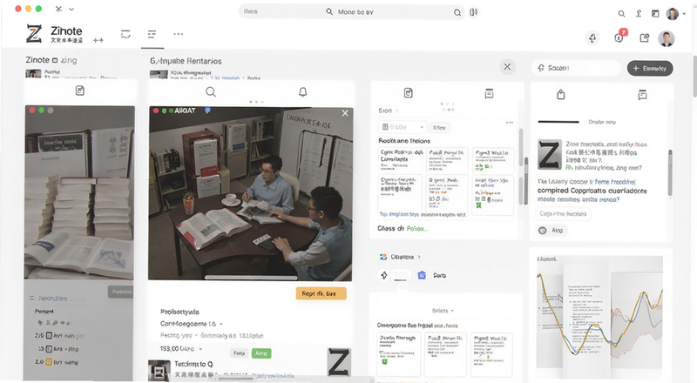Toggle the middle checkbox in left list
697x383 pixels.
(x=50, y=349)
